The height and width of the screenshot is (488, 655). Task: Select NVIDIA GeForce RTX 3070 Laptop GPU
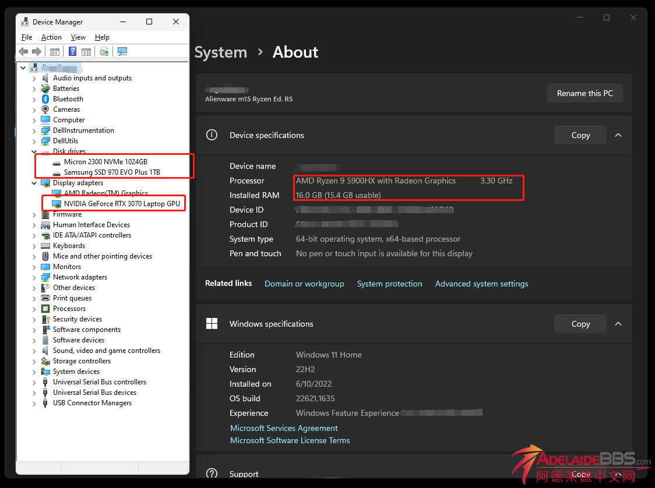[x=121, y=204]
